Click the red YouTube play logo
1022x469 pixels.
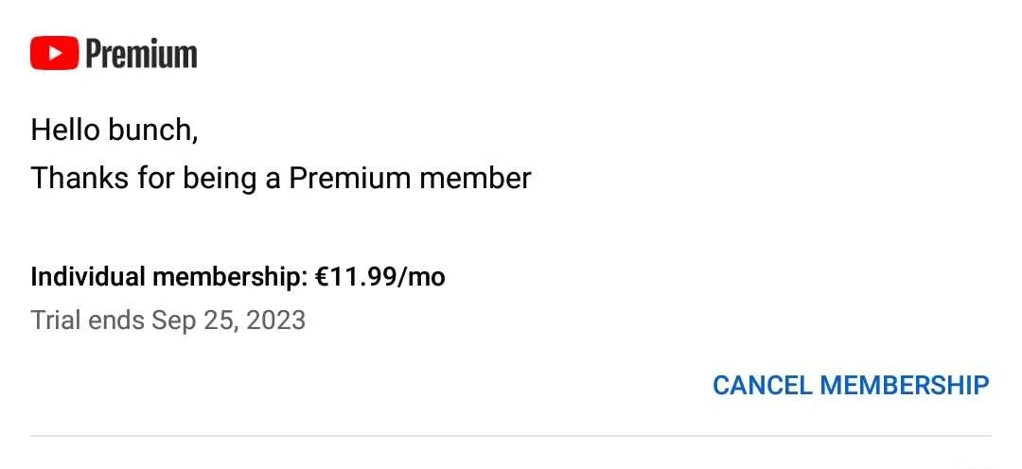pyautogui.click(x=55, y=53)
